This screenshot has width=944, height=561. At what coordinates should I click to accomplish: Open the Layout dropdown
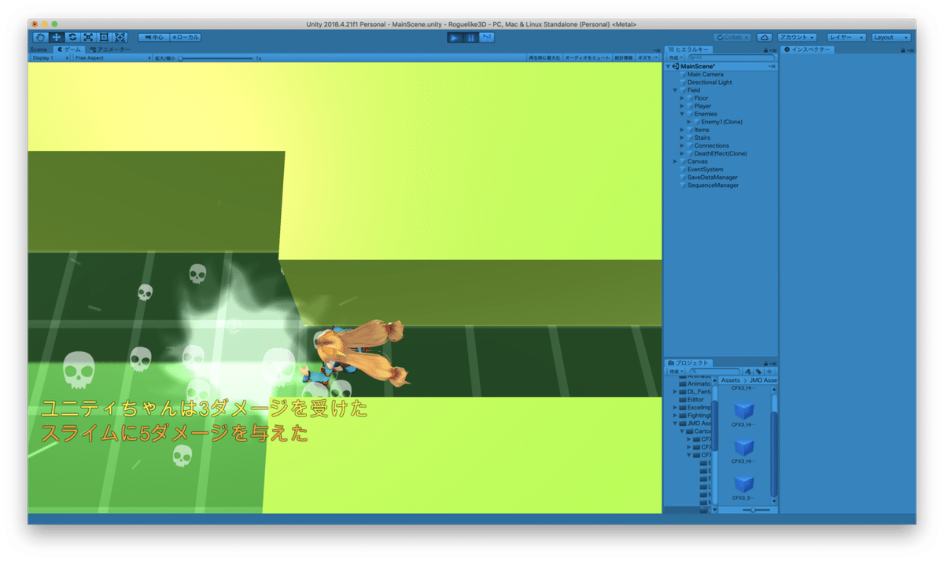[x=891, y=37]
